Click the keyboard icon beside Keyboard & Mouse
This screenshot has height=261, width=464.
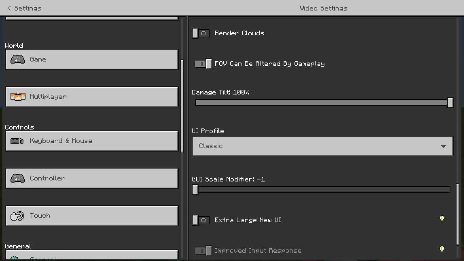17,141
